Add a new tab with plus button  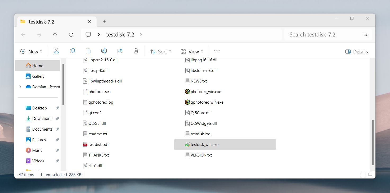[x=104, y=22]
